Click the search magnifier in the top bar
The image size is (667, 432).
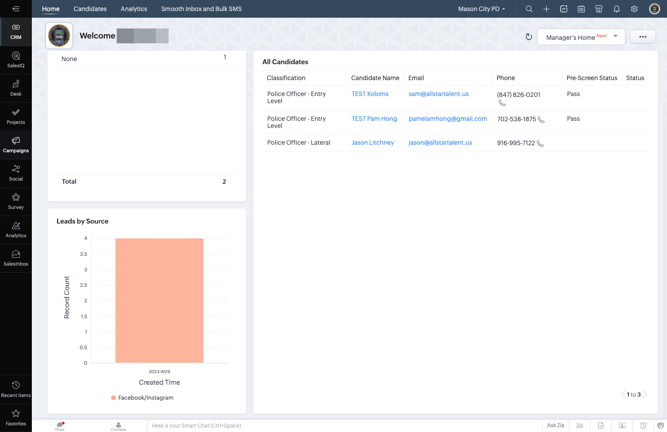pos(529,9)
